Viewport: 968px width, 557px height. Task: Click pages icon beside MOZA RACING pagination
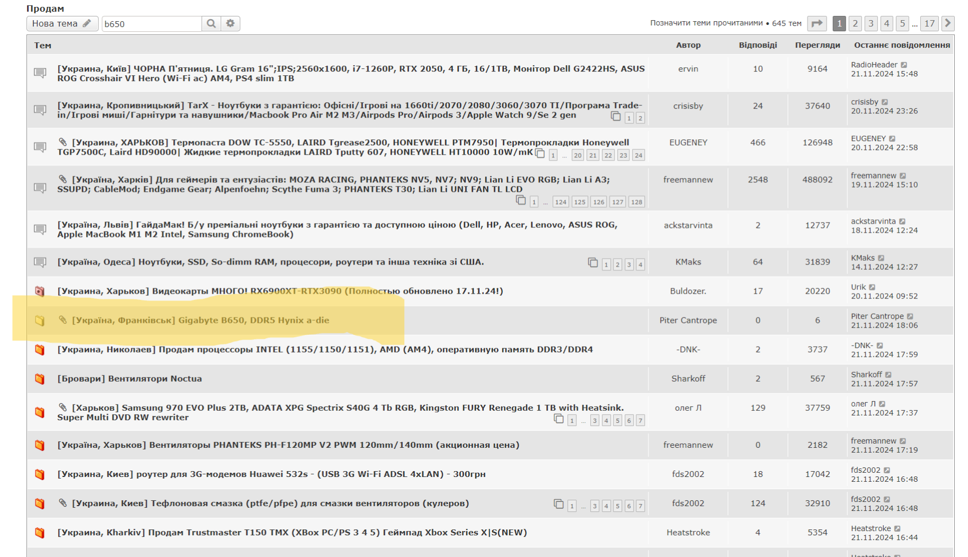(x=521, y=200)
